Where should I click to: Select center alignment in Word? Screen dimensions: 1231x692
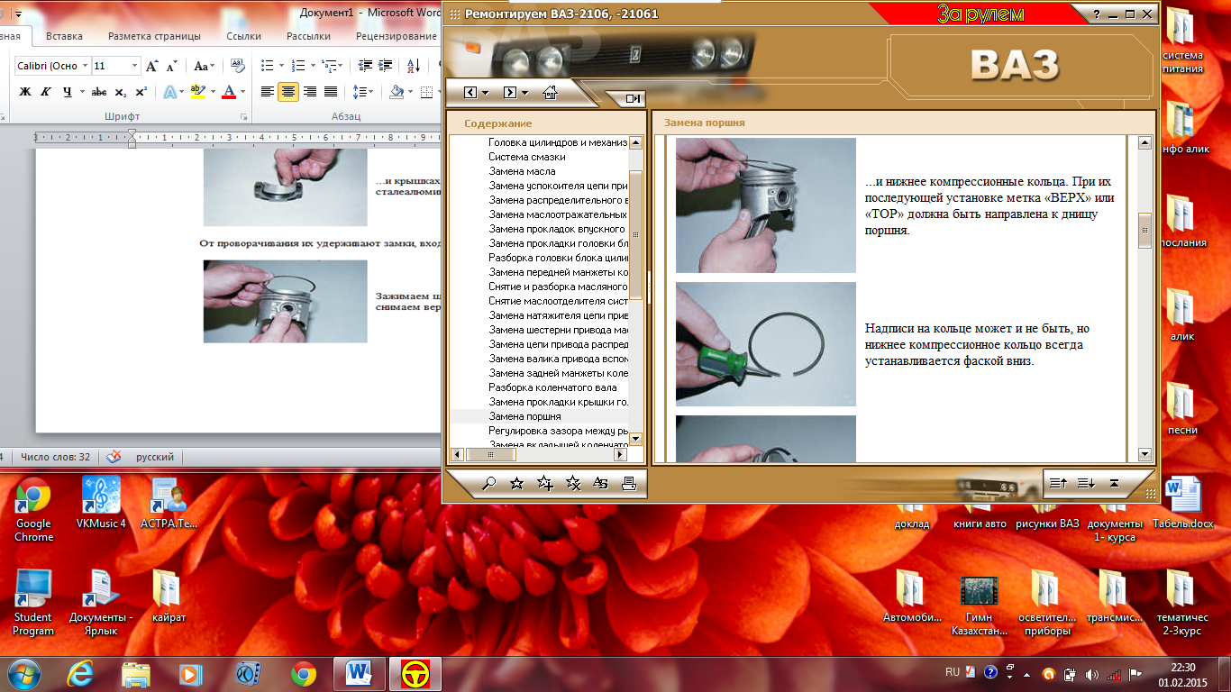[x=288, y=92]
